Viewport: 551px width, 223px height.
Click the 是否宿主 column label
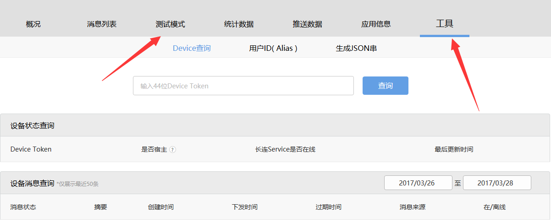click(x=154, y=149)
